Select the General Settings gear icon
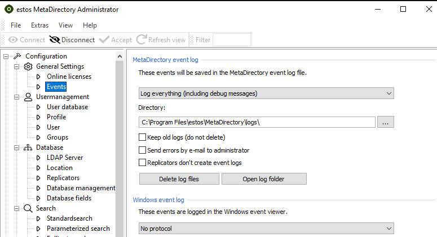 [28, 66]
